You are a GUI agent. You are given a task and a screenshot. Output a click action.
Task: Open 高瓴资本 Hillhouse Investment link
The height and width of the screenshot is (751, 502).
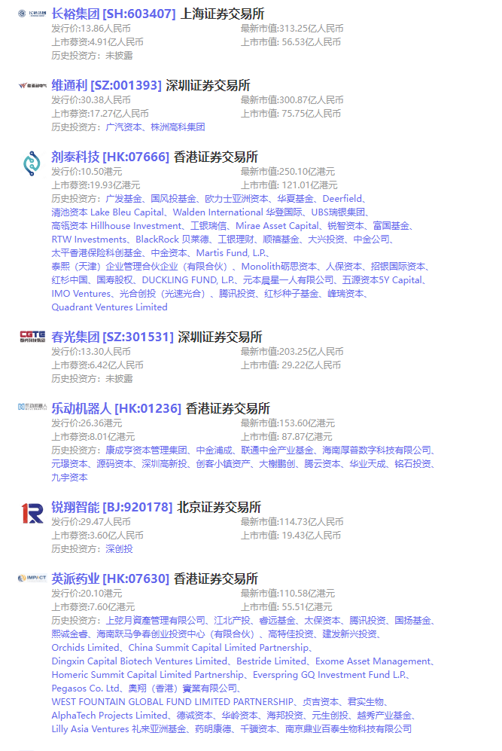coord(117,225)
